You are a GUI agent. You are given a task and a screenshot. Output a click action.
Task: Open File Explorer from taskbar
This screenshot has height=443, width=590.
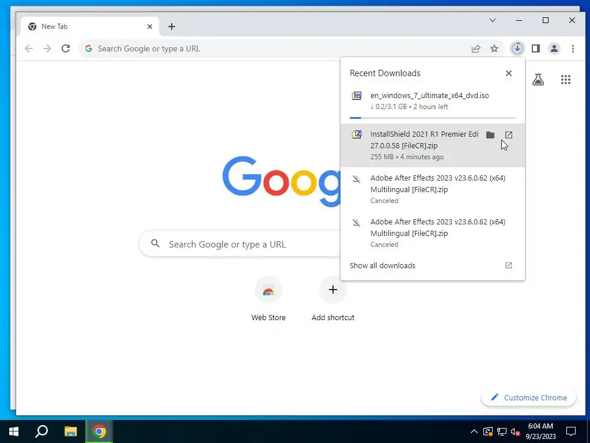pyautogui.click(x=70, y=431)
